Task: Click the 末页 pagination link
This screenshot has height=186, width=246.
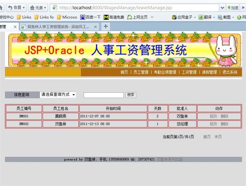Action: point(218,137)
